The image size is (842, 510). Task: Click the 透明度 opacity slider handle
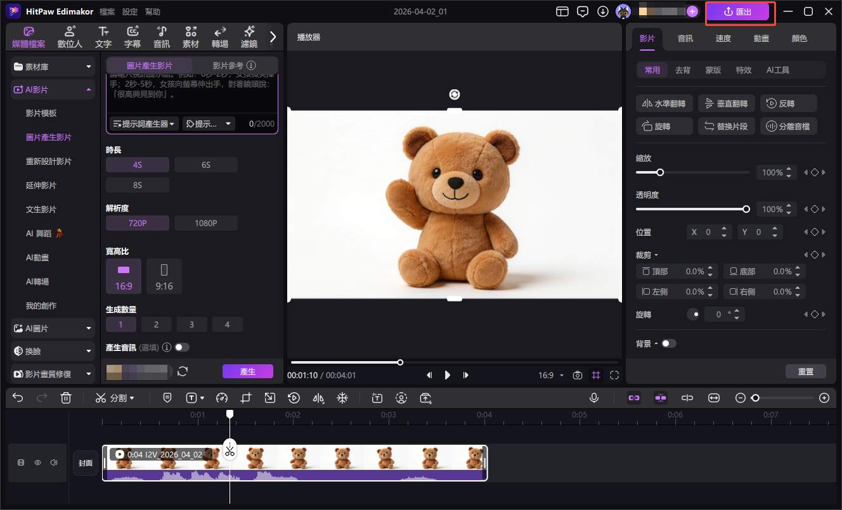(746, 209)
